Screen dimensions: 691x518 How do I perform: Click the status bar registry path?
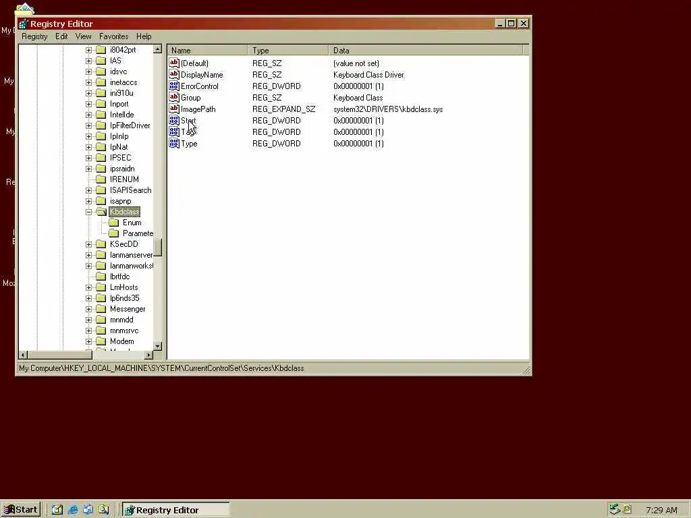[161, 368]
